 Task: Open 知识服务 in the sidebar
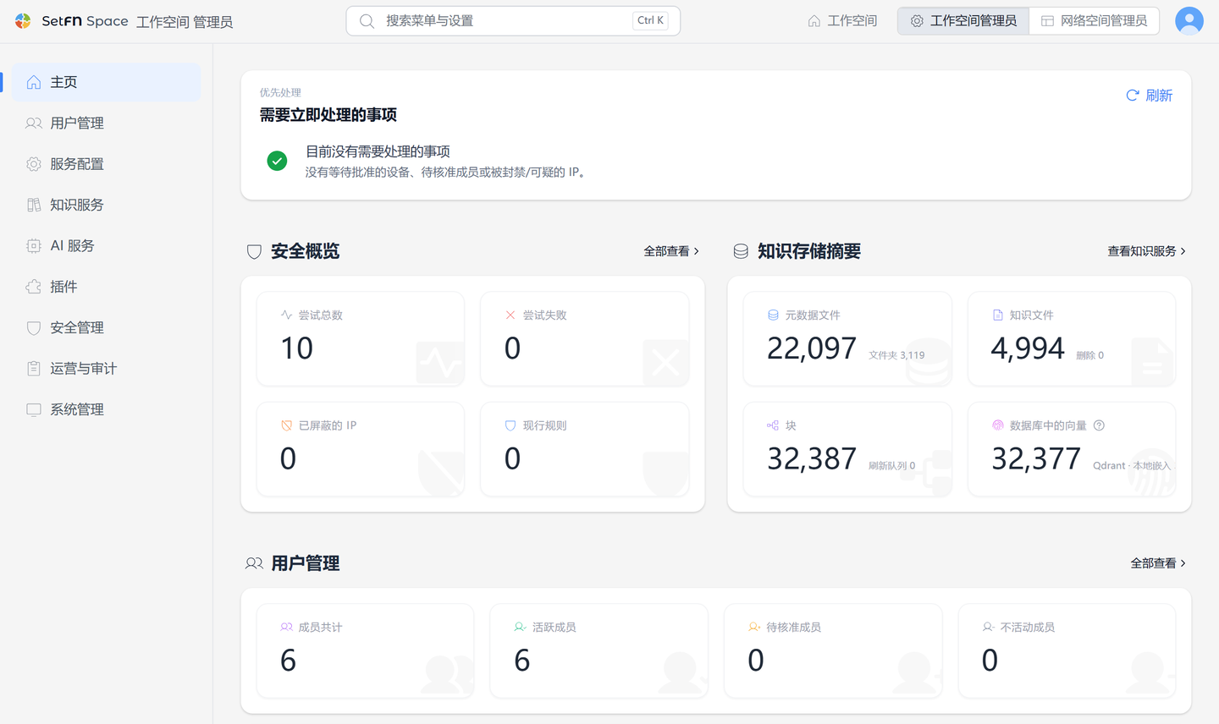(x=106, y=205)
